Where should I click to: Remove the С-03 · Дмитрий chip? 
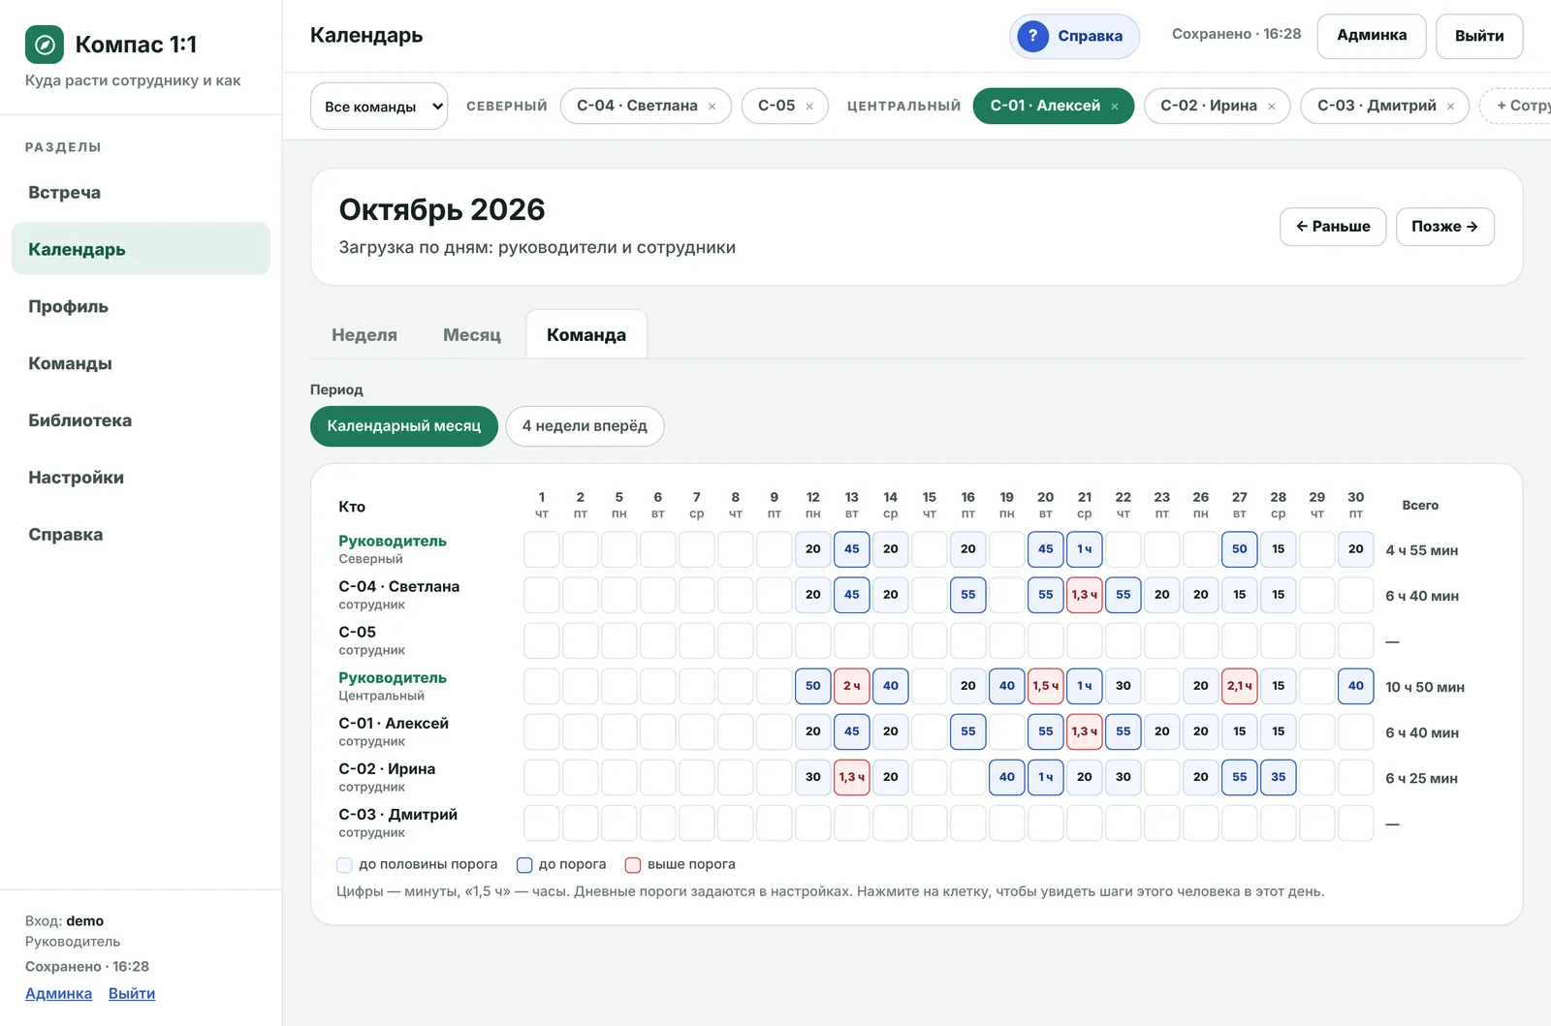pos(1451,107)
